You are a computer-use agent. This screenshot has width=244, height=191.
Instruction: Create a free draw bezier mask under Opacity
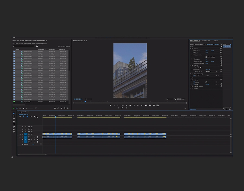coord(201,67)
